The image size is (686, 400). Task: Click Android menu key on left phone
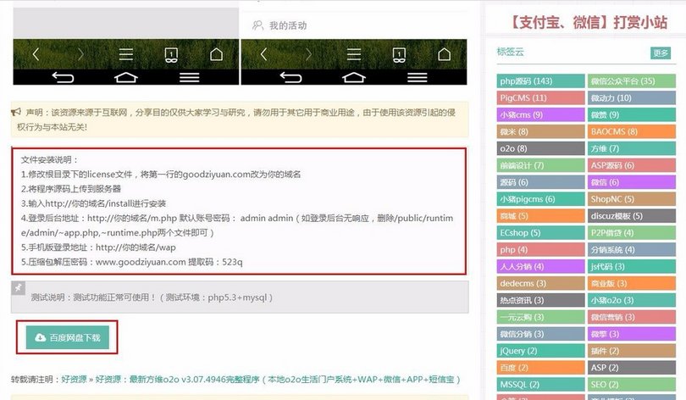189,77
